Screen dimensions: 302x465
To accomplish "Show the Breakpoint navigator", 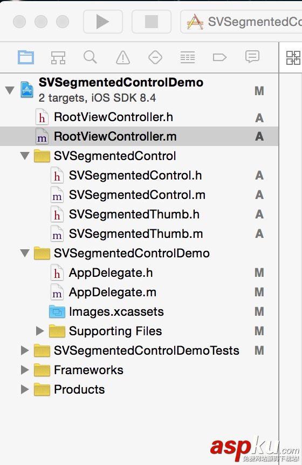I will click(x=219, y=57).
